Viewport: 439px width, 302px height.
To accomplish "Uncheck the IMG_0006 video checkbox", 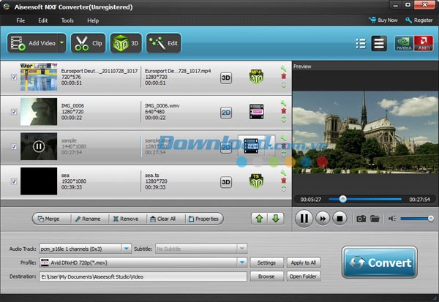I will (14, 112).
